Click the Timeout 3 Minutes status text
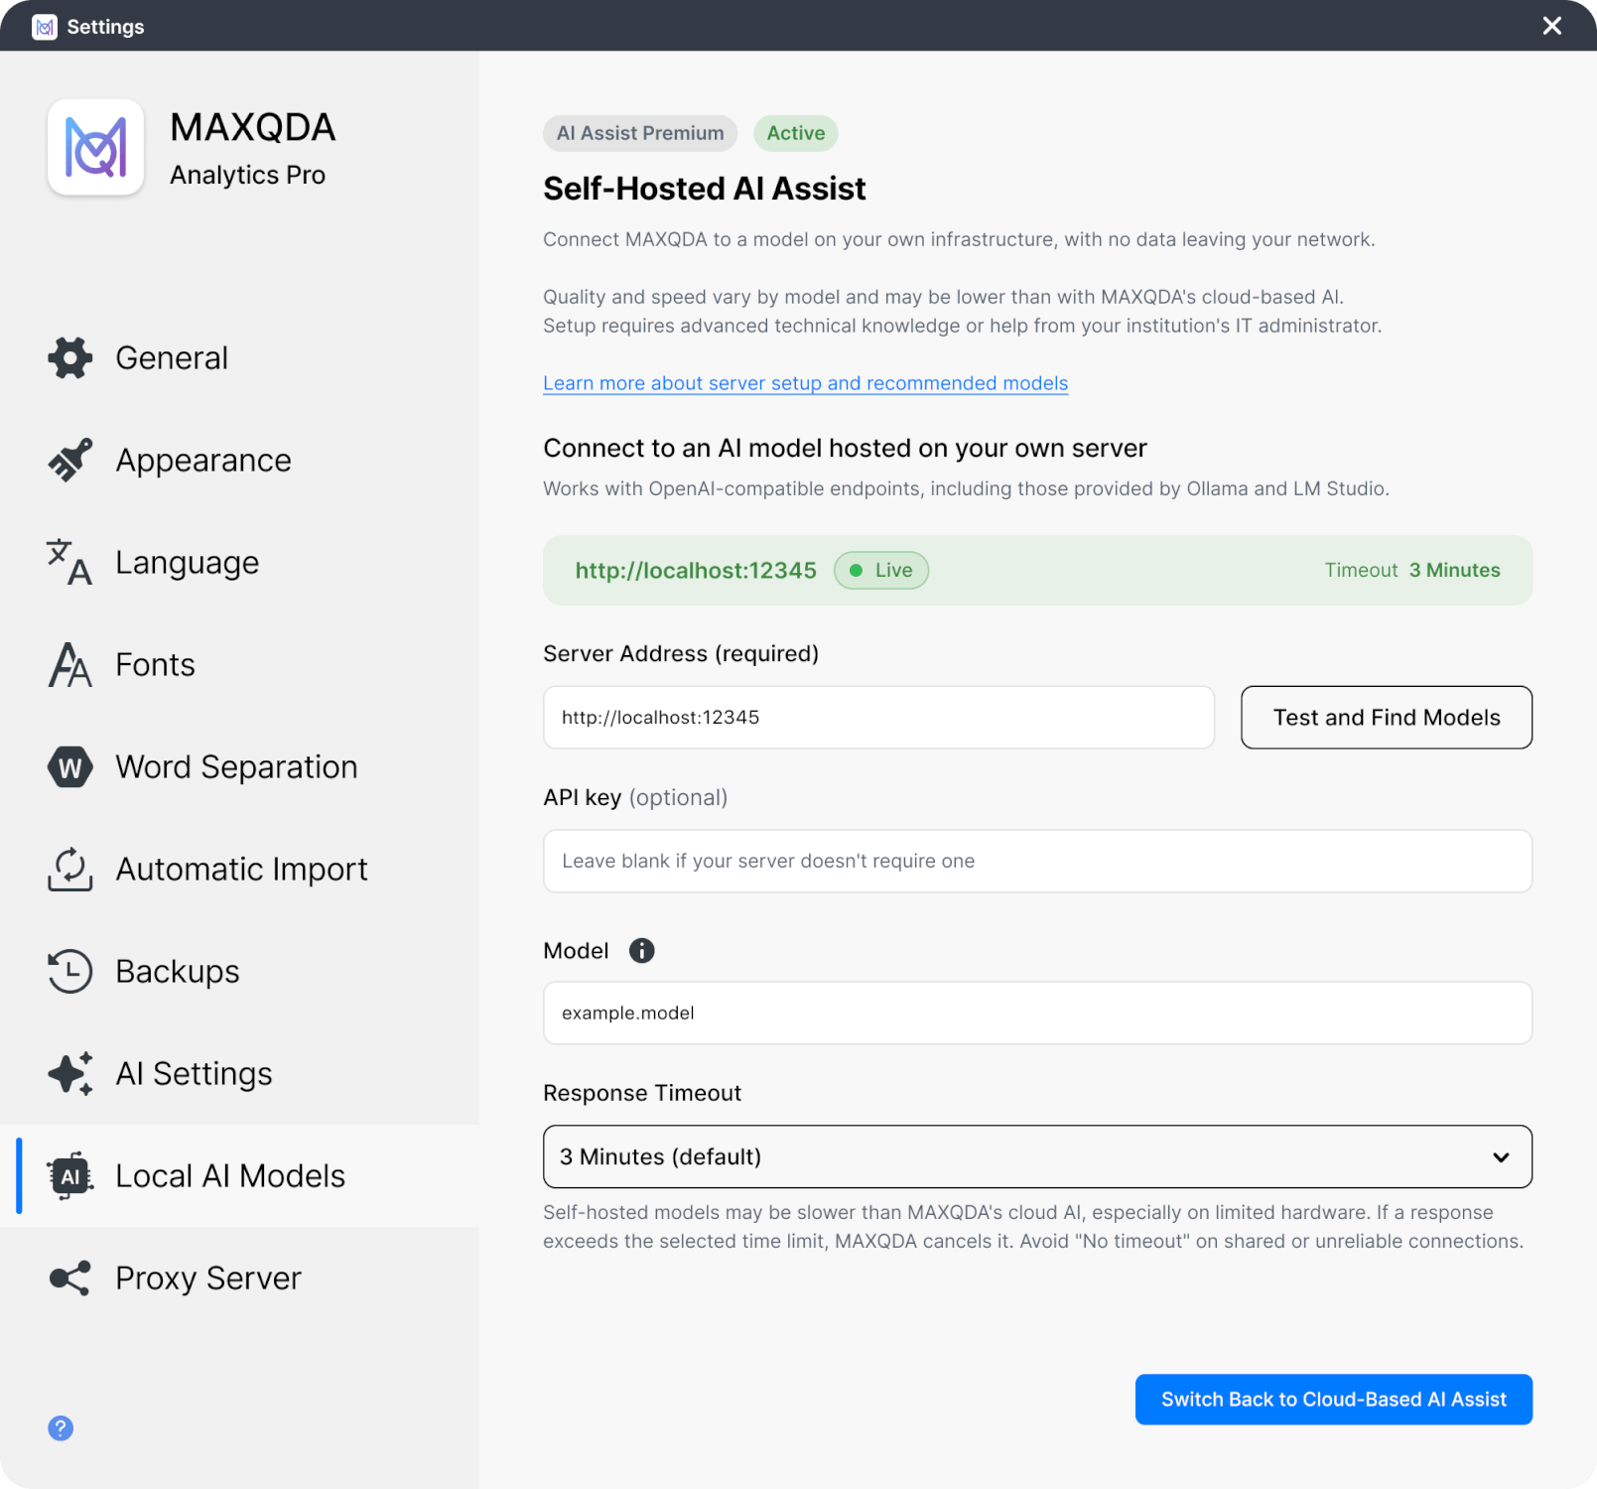This screenshot has height=1489, width=1597. point(1412,571)
